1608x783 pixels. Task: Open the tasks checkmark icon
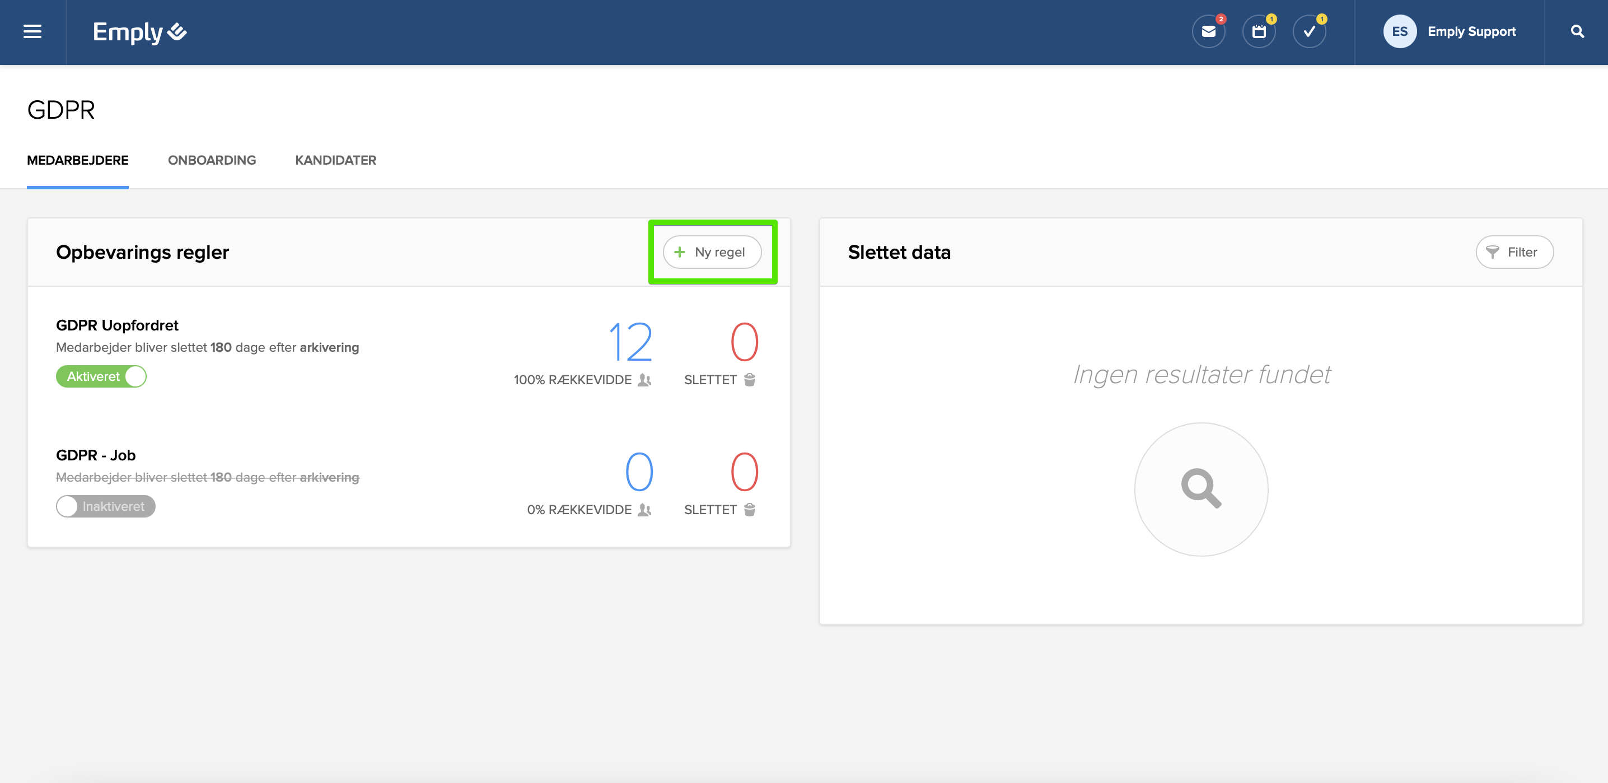click(1309, 32)
